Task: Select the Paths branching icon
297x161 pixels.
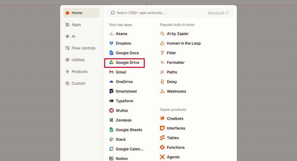Action: pos(162,72)
